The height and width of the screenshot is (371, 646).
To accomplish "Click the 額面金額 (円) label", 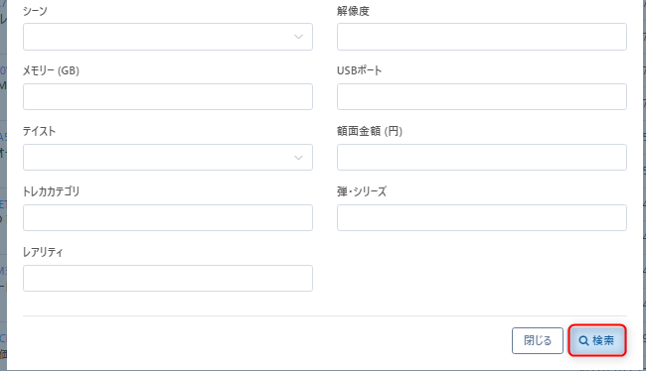I will click(370, 131).
